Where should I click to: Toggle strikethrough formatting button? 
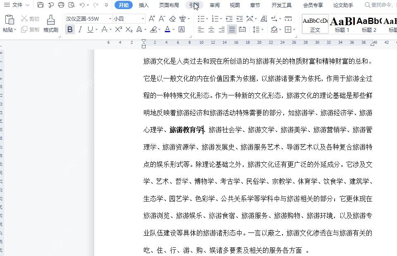[x=104, y=30]
